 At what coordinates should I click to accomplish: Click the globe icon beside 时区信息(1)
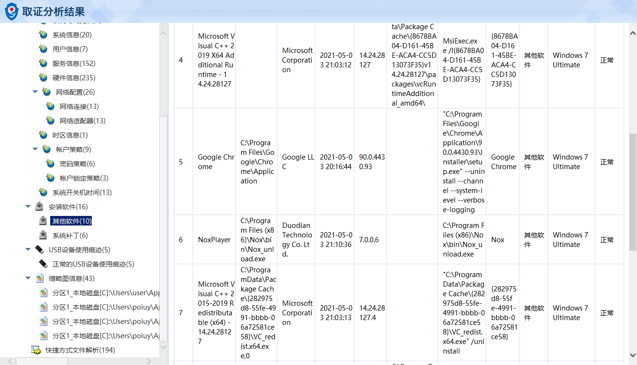coord(44,135)
